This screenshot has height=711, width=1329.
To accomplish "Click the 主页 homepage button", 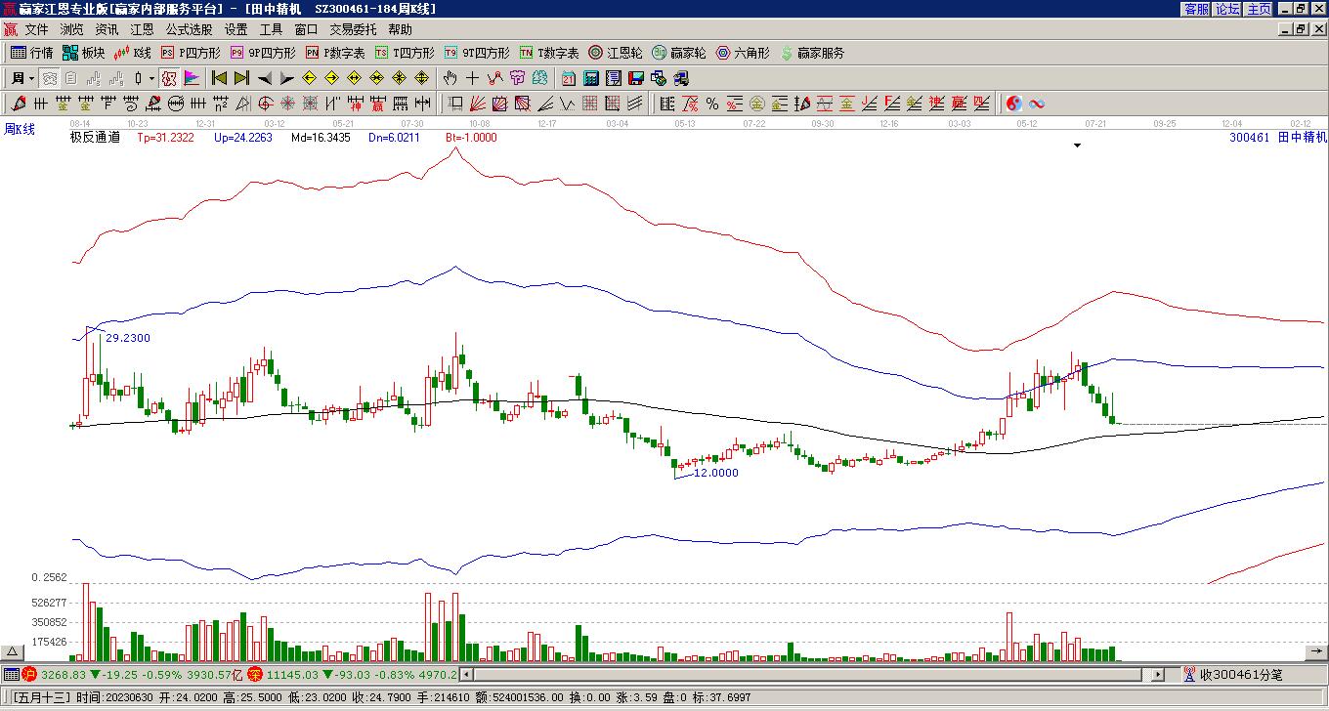I will [x=1259, y=9].
